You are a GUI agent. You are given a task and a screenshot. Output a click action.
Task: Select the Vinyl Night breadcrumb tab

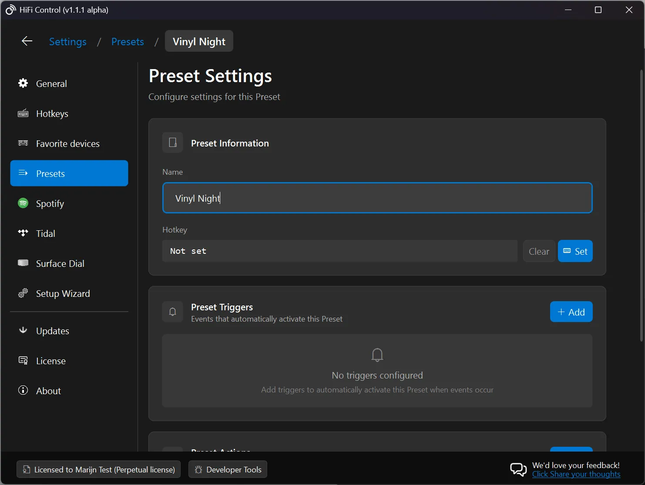tap(199, 41)
